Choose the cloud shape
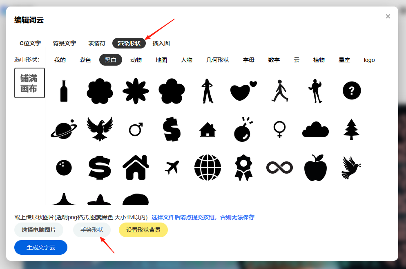Screen dimensions: 406x269 point(315,129)
